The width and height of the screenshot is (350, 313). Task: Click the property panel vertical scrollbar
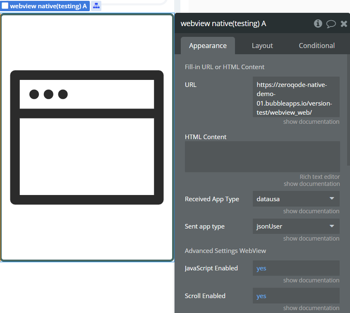click(x=348, y=110)
